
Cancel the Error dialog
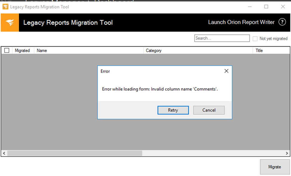209,110
